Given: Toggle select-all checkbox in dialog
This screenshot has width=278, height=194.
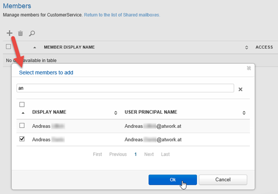Looking at the screenshot, I should point(22,104).
